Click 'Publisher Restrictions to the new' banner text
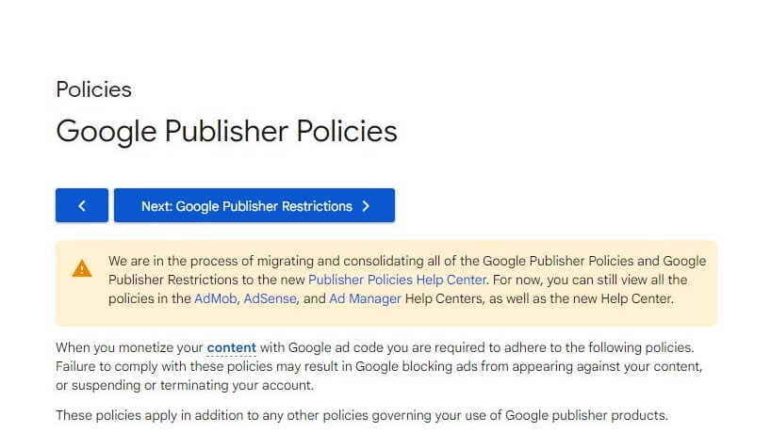This screenshot has height=433, width=771. point(206,280)
